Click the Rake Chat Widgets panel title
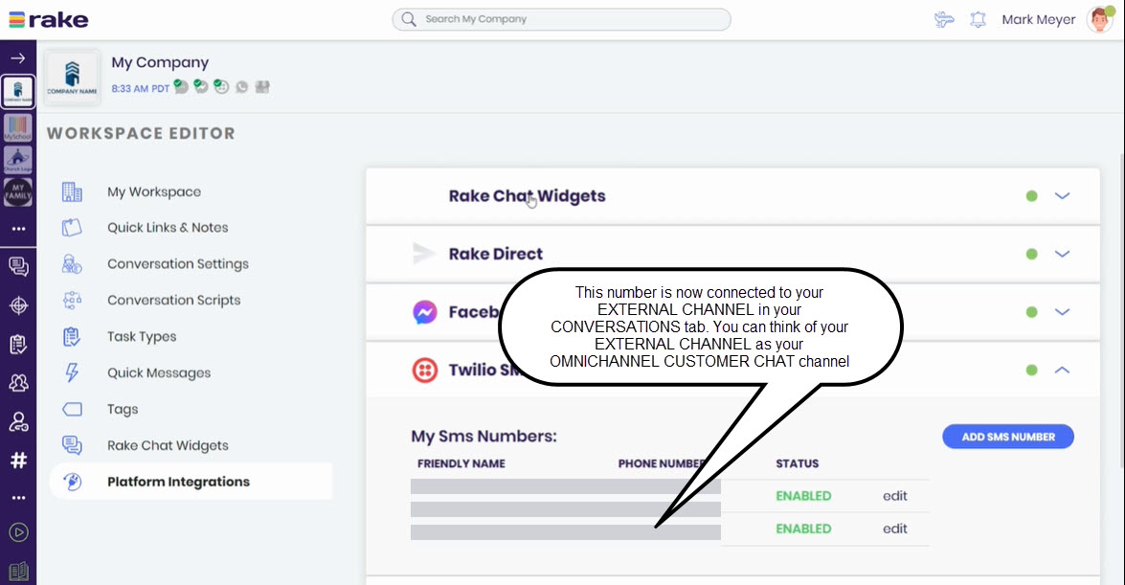The width and height of the screenshot is (1125, 585). [x=527, y=196]
